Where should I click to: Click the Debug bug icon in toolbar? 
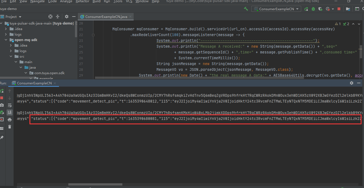click(313, 9)
